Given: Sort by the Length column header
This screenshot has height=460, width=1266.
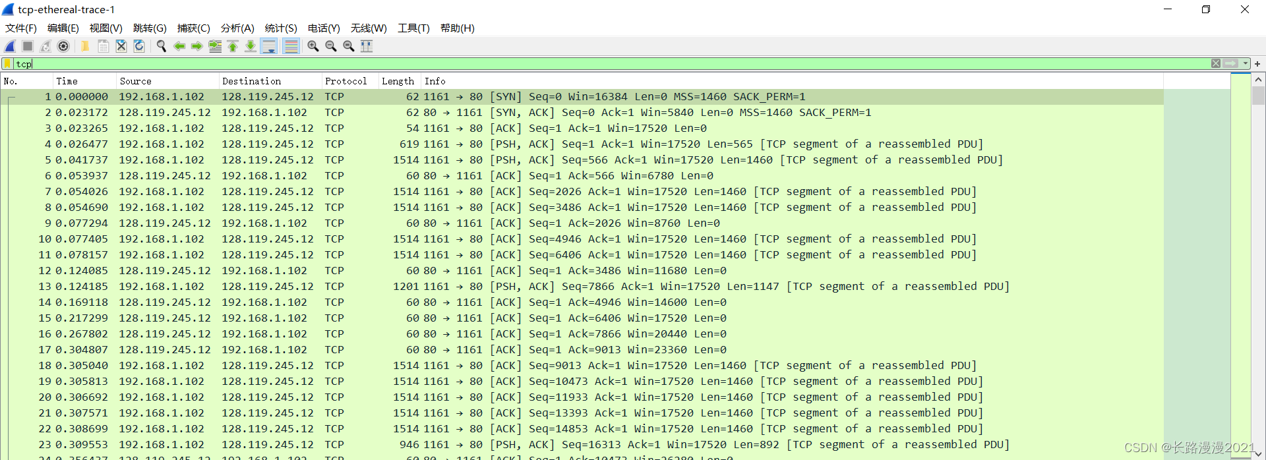Looking at the screenshot, I should [x=400, y=81].
